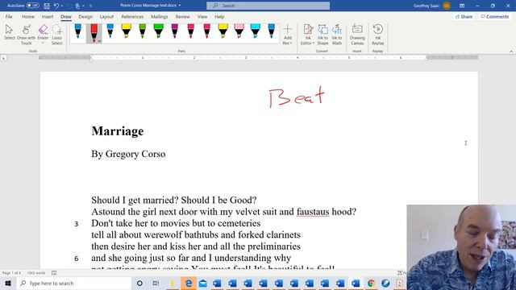Viewport: 516px width, 290px height.
Task: Launch Google Chrome from taskbar
Action: coord(371,283)
